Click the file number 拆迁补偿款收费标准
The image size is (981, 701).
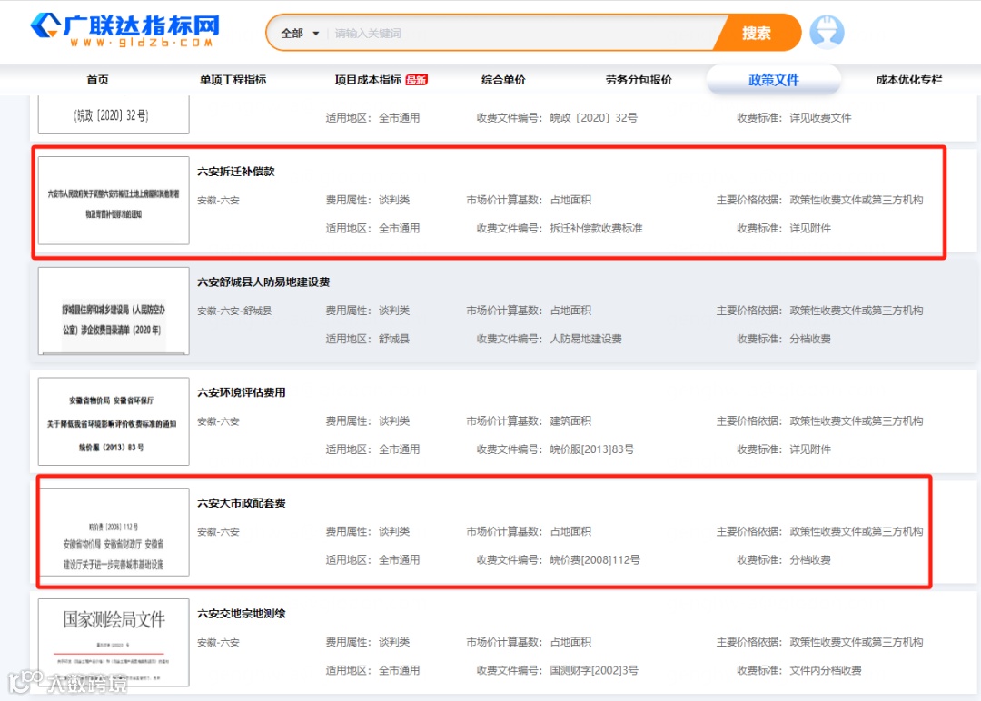coord(596,228)
